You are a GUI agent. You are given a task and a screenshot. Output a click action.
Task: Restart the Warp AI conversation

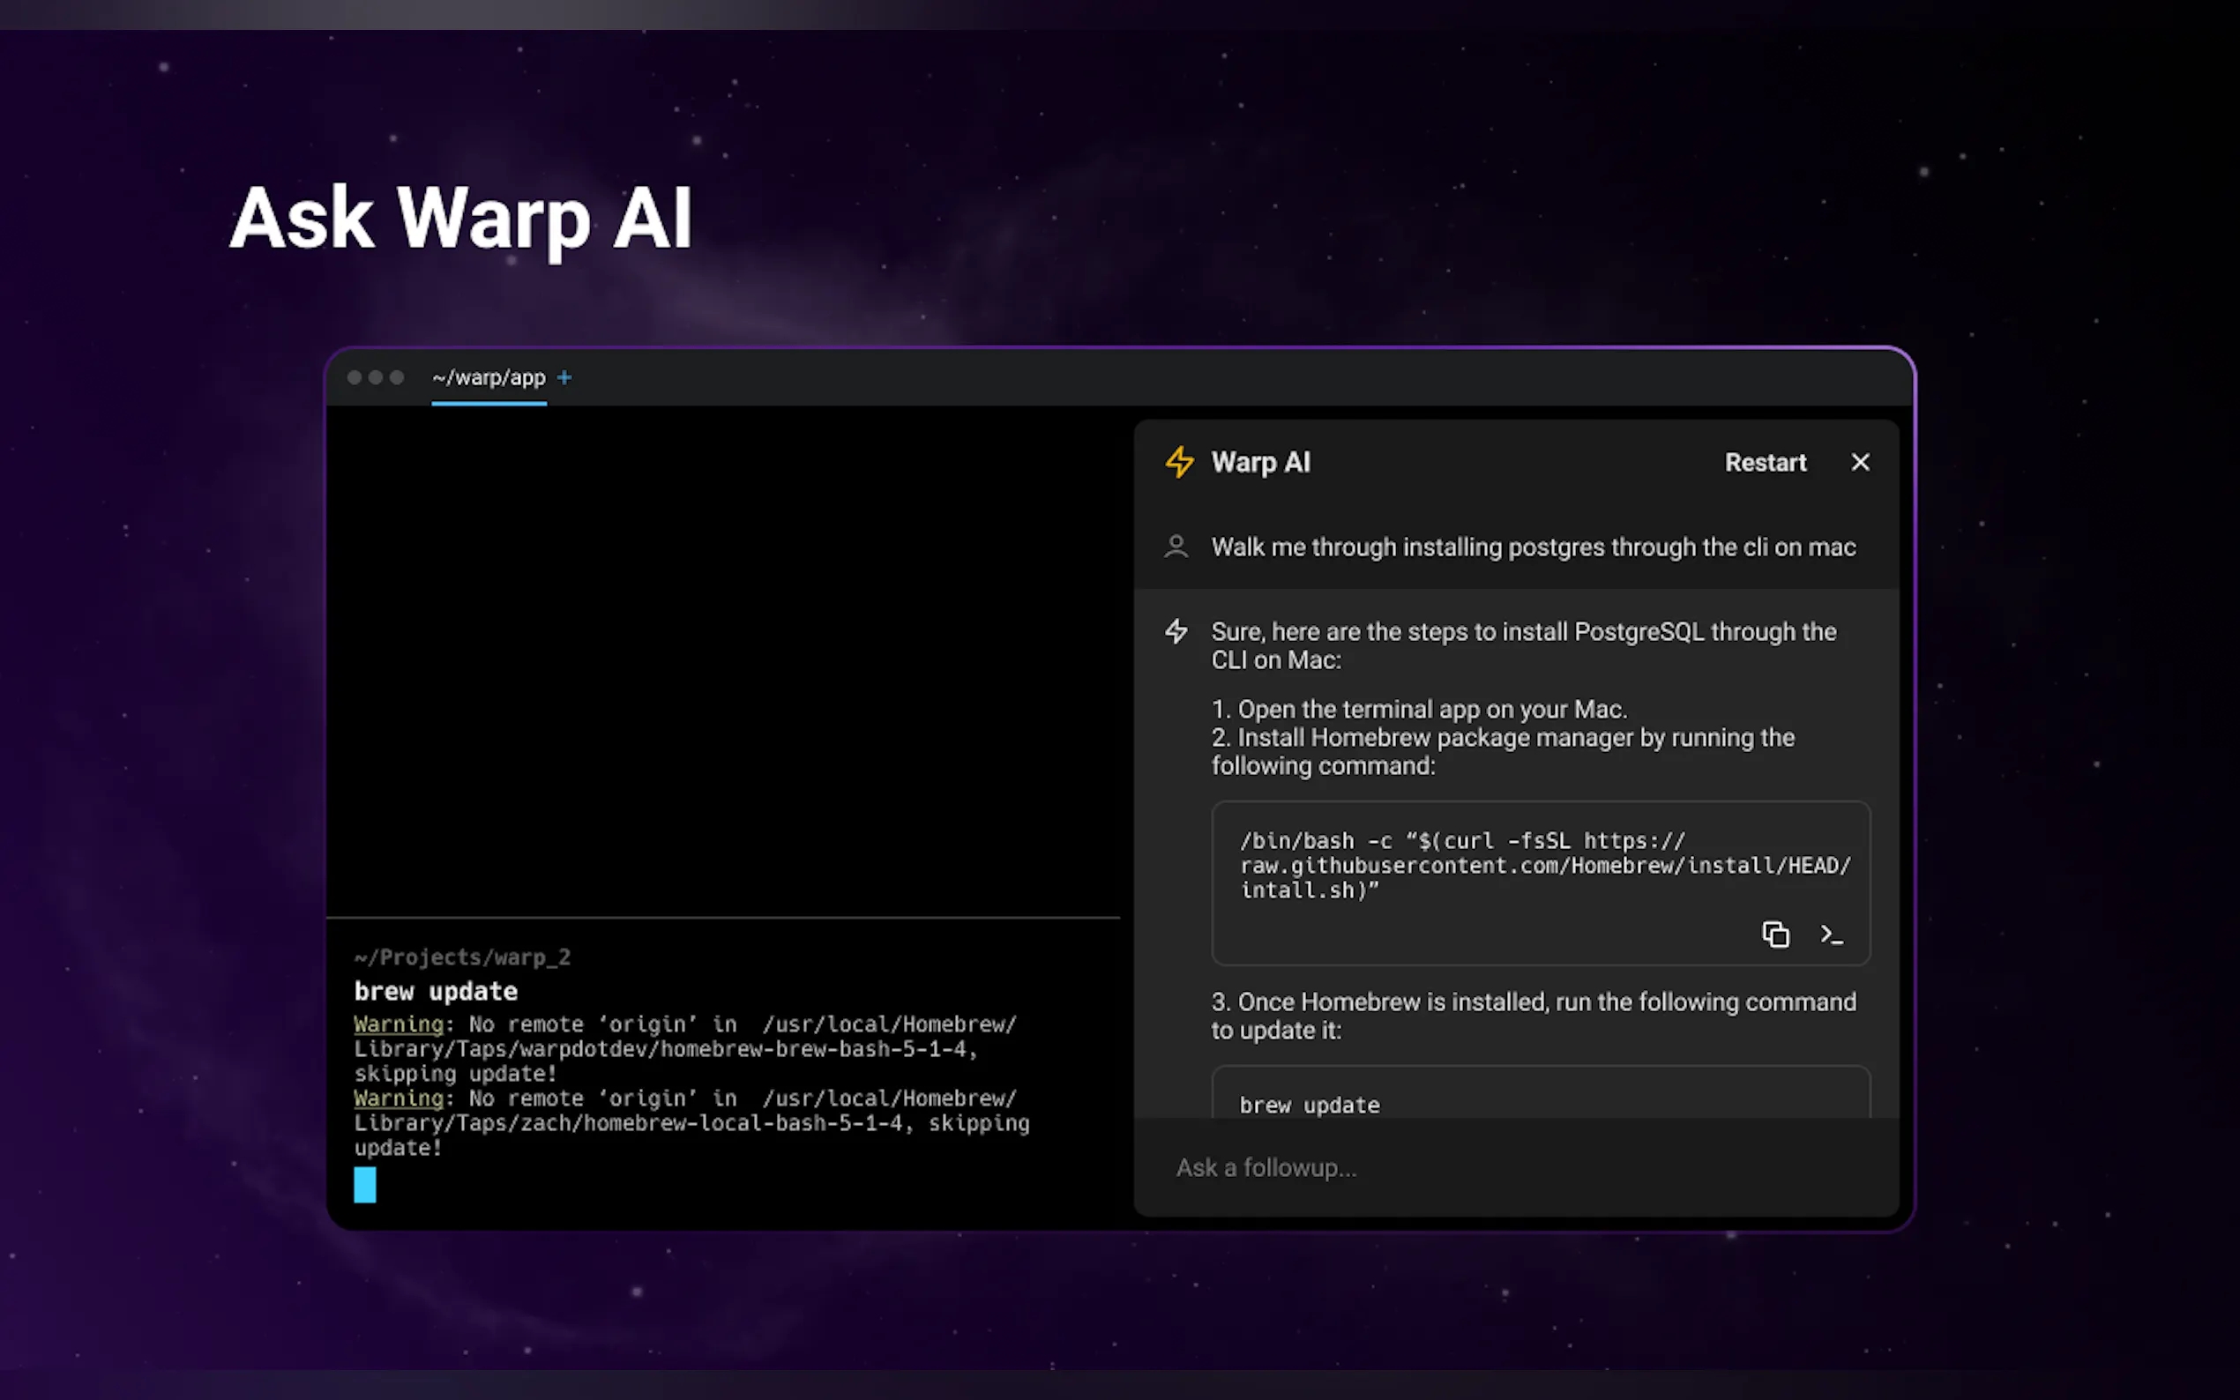click(x=1764, y=462)
